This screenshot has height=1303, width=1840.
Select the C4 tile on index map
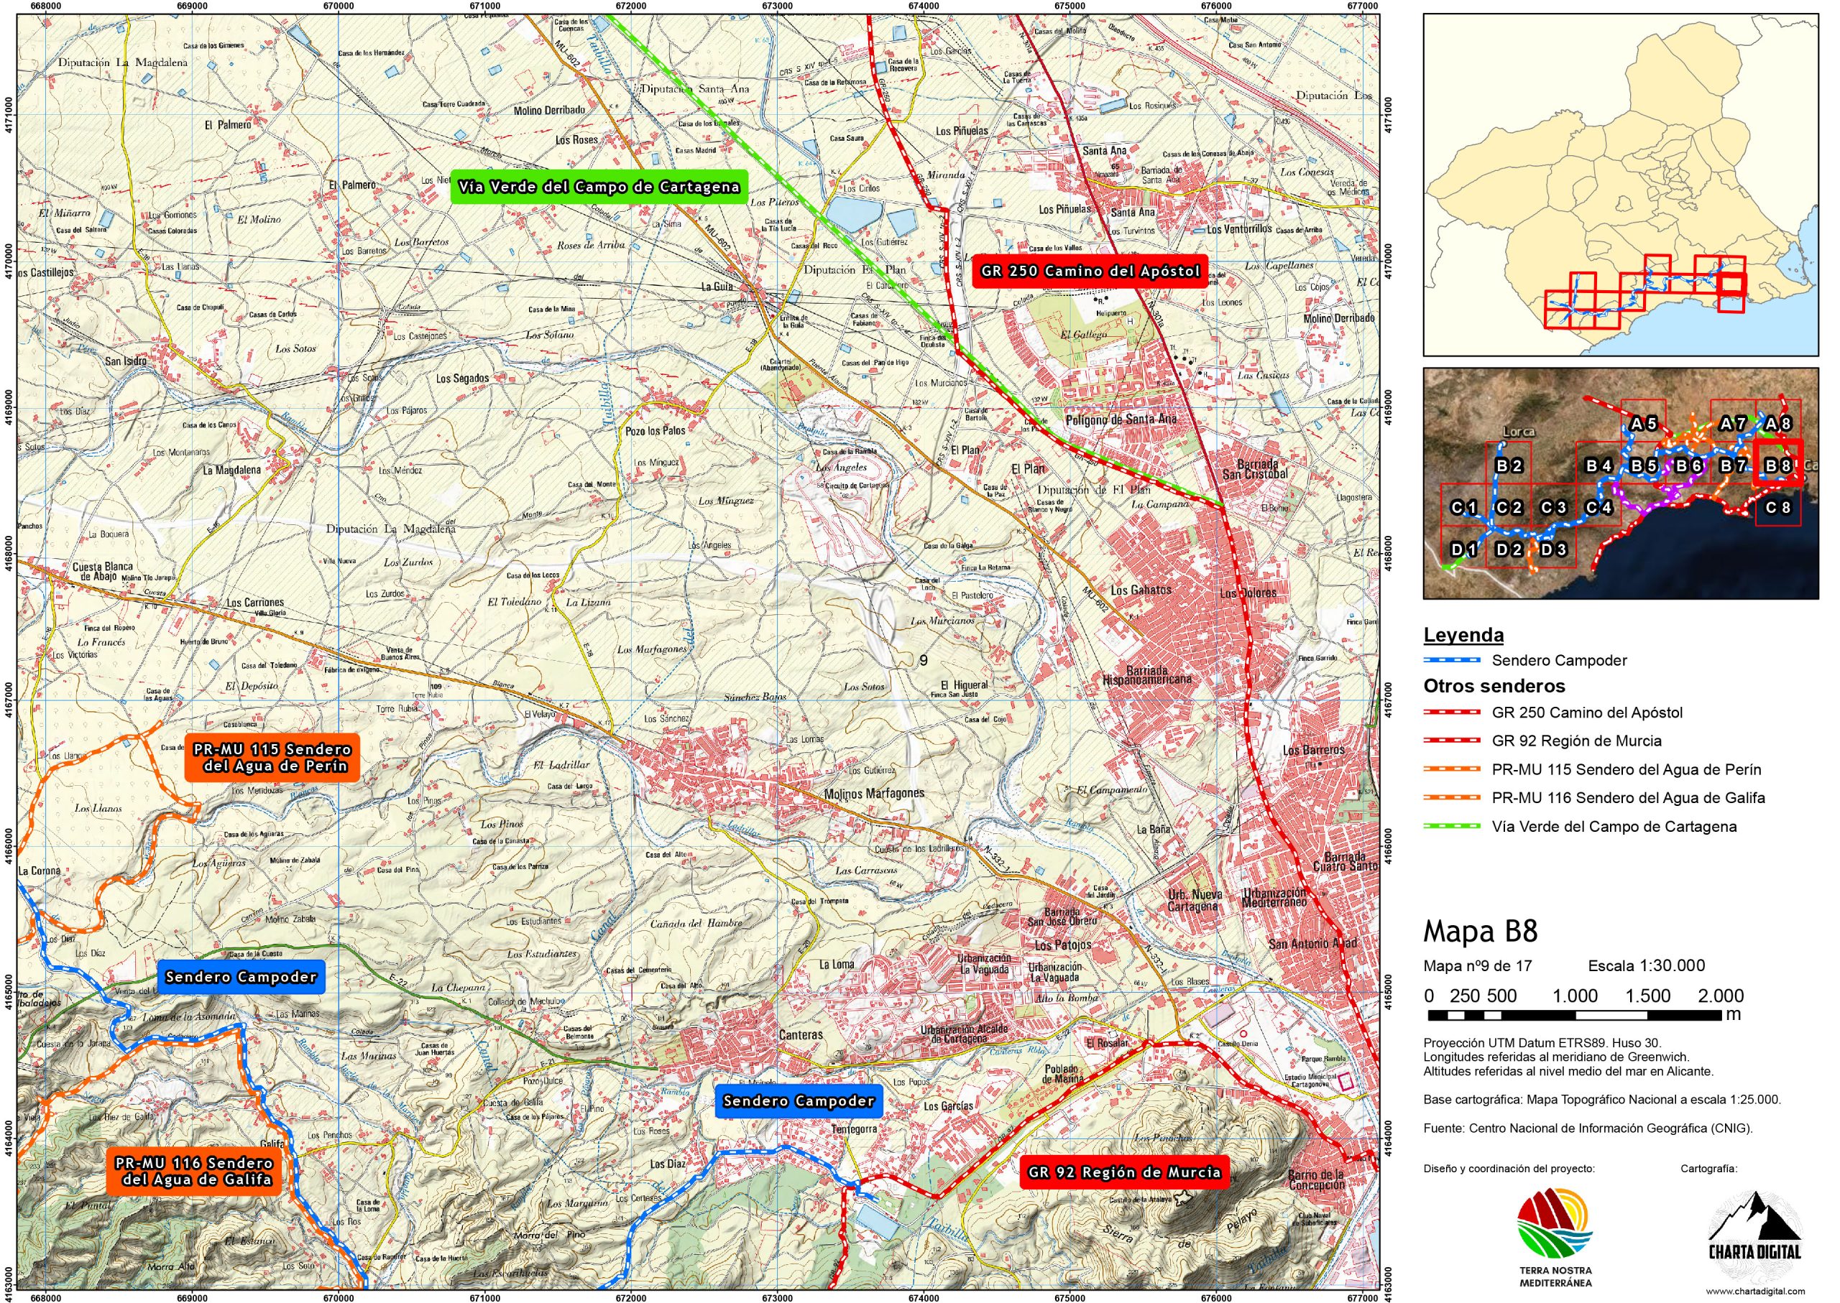[x=1598, y=507]
